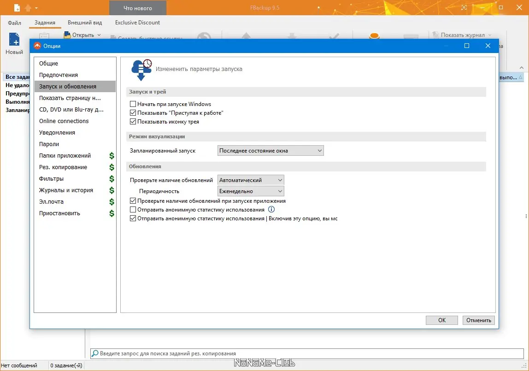This screenshot has height=371, width=529.
Task: Click 0 задание(-й) status bar entry
Action: tap(66, 365)
